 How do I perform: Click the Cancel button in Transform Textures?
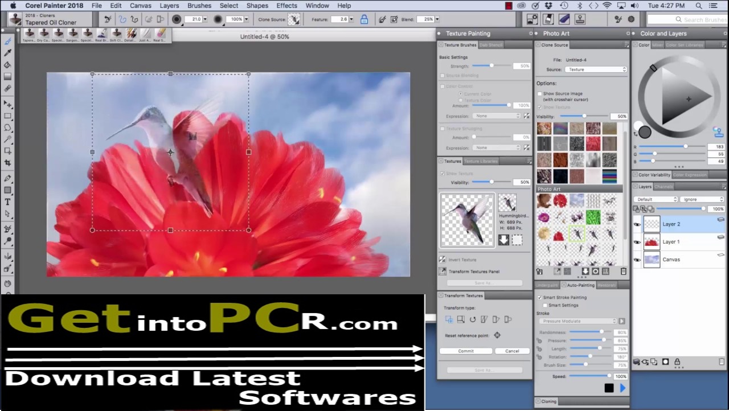[x=512, y=351]
